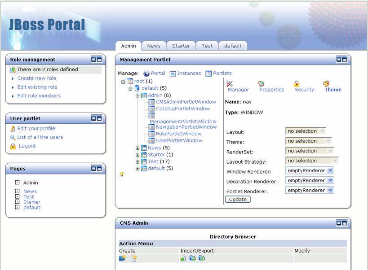Image resolution: width=368 pixels, height=270 pixels.
Task: Click the CMS upload archive icon
Action: (183, 258)
